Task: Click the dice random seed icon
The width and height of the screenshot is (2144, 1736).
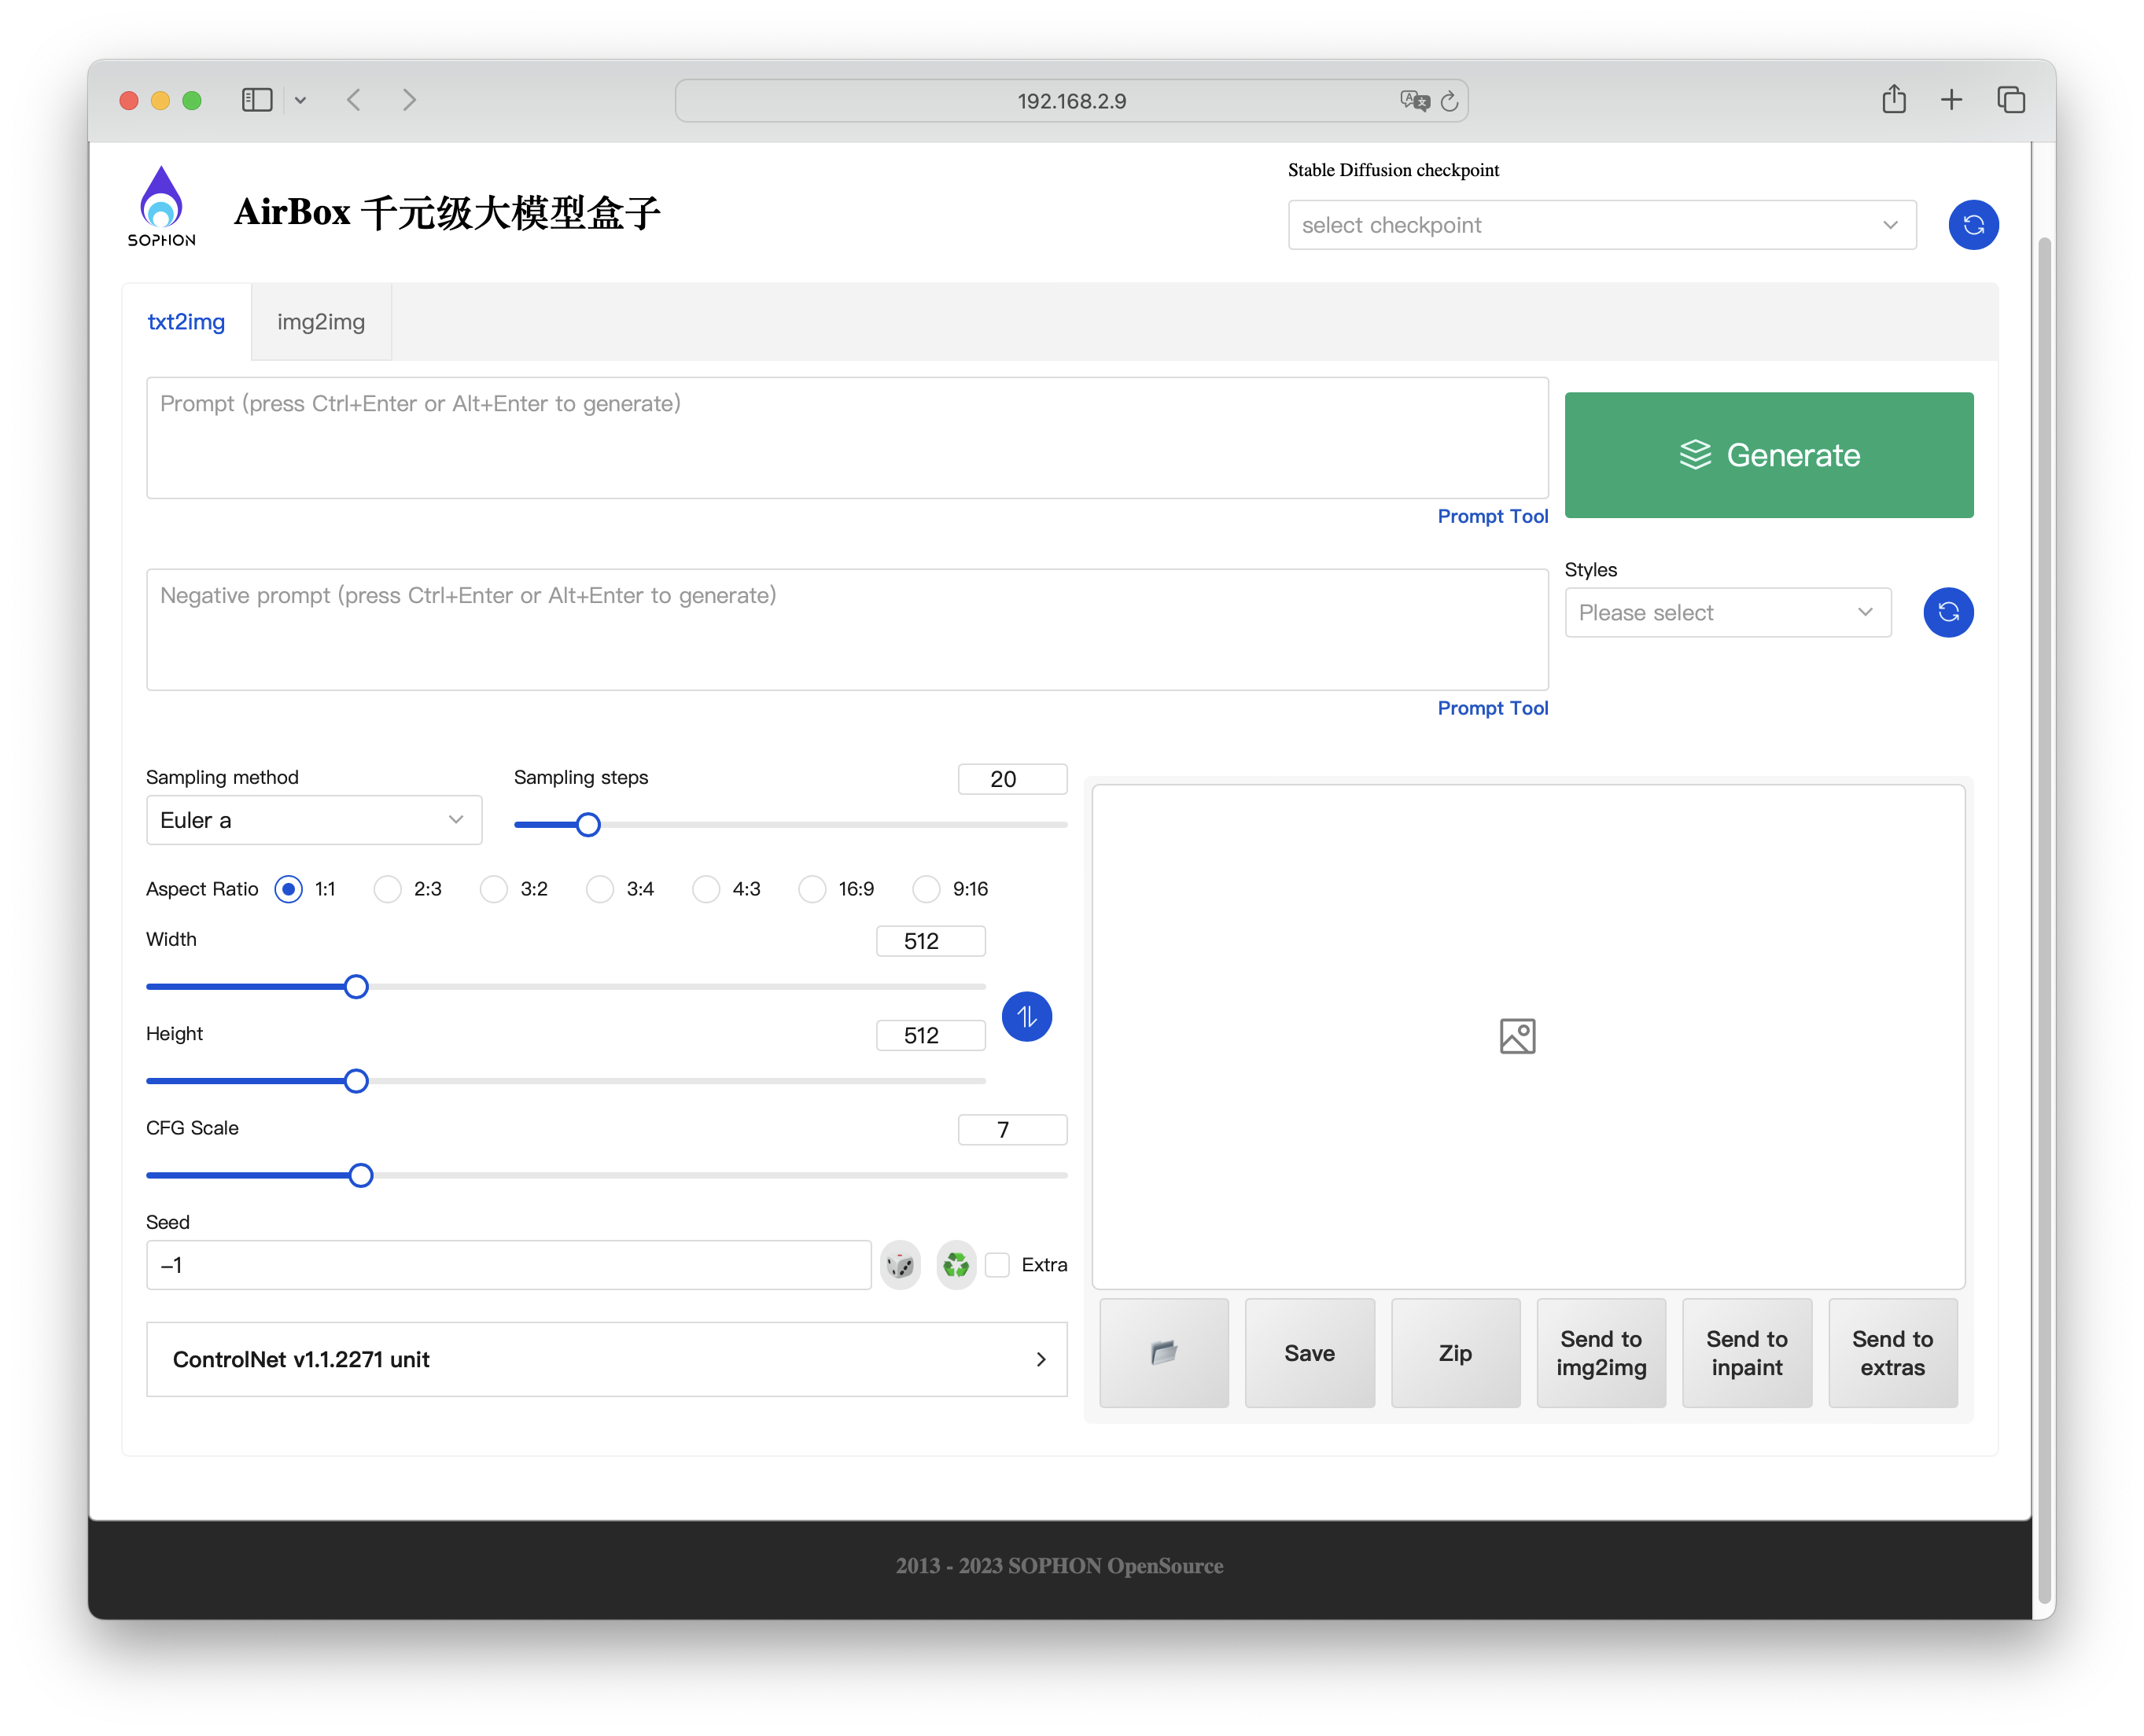Action: pos(900,1265)
